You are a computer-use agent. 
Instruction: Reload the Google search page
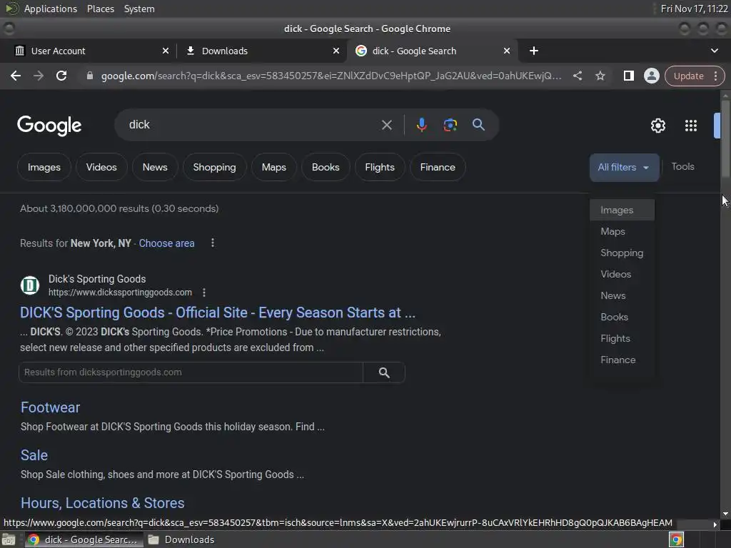(61, 76)
